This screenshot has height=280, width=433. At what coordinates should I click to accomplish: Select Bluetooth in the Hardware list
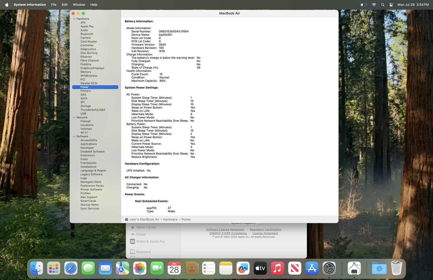click(x=87, y=34)
